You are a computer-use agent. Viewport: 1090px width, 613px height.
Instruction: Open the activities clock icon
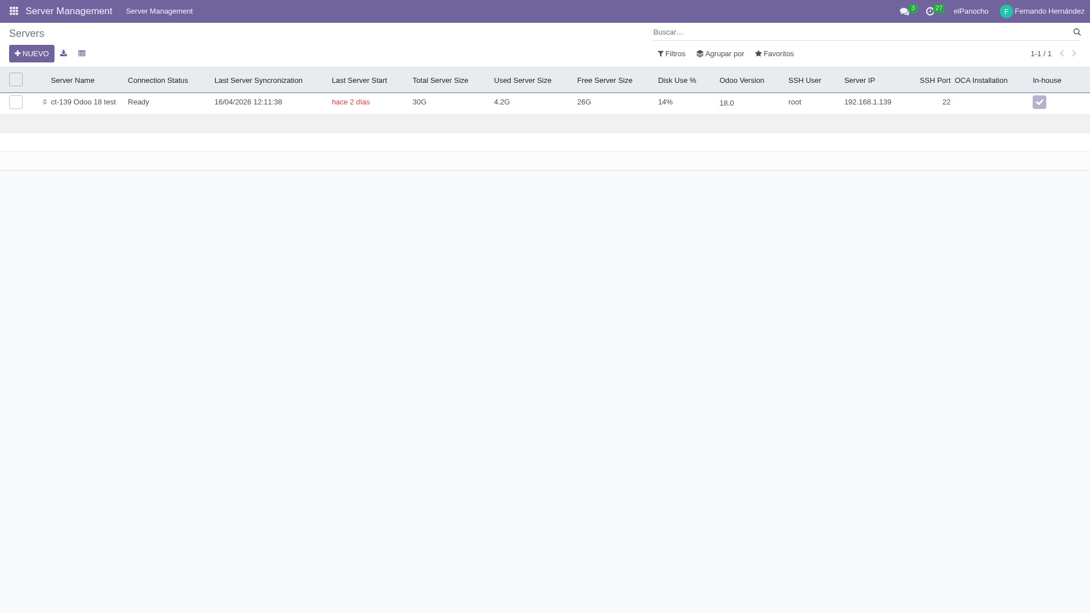pyautogui.click(x=930, y=11)
